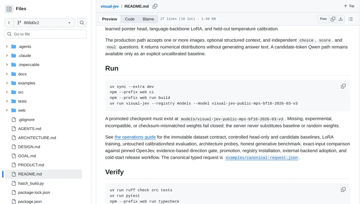This screenshot has width=364, height=204.
Task: Open the Raw file view
Action: (323, 19)
